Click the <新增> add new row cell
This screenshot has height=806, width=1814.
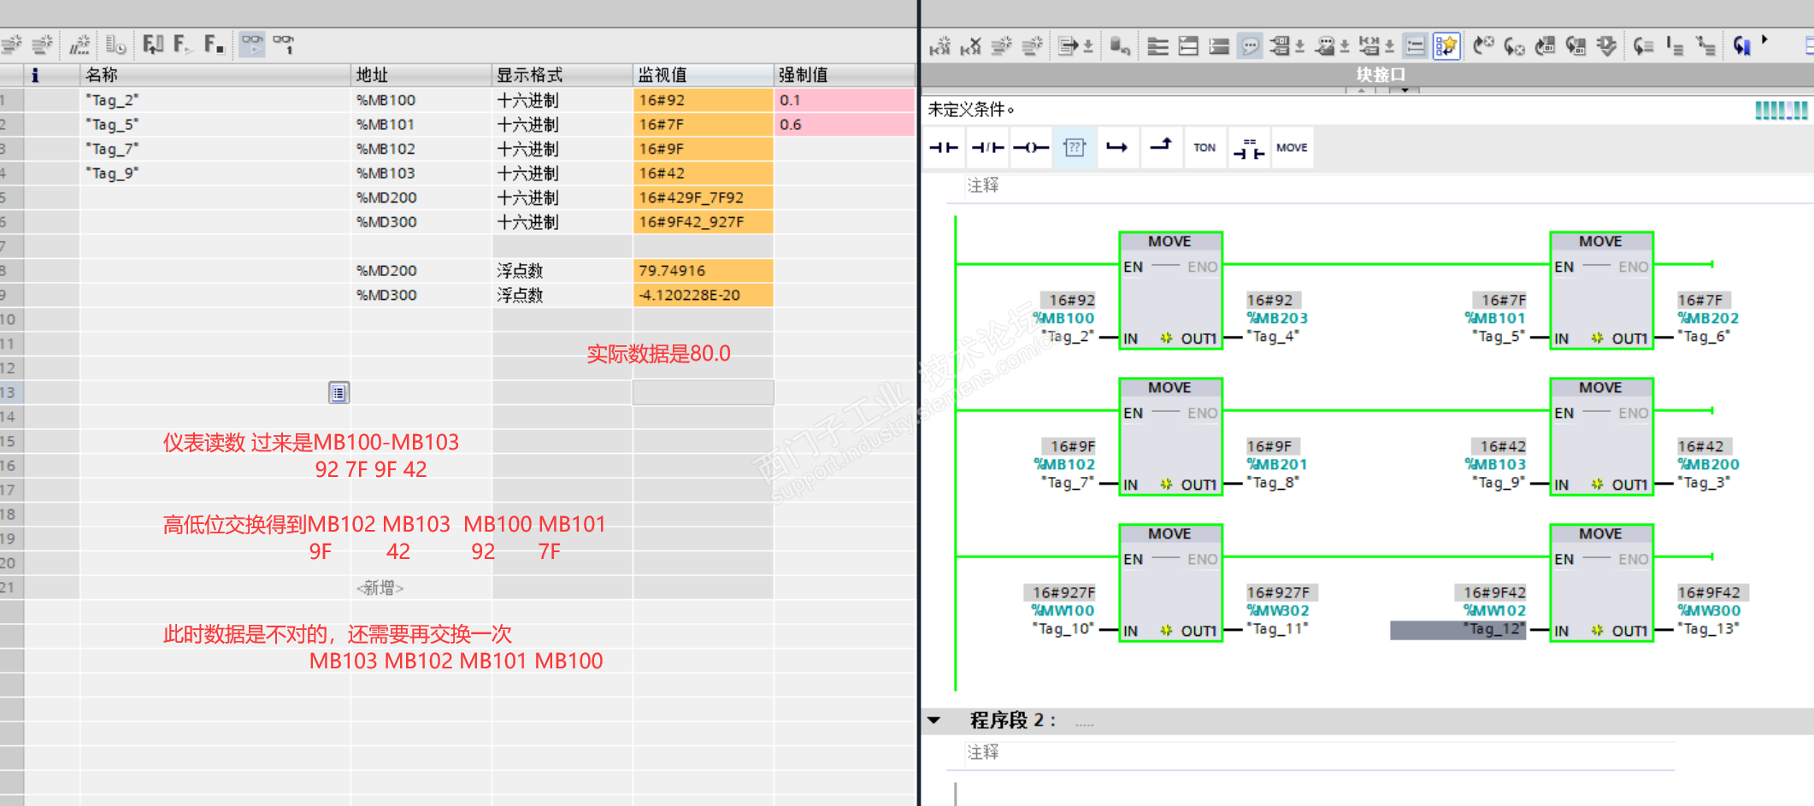[421, 588]
